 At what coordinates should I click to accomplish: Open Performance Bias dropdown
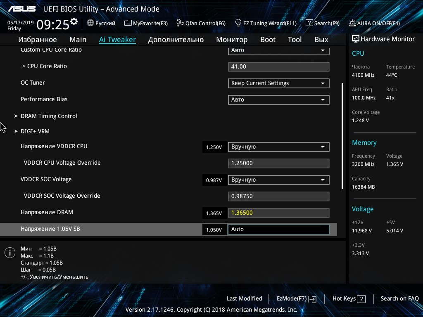(279, 100)
